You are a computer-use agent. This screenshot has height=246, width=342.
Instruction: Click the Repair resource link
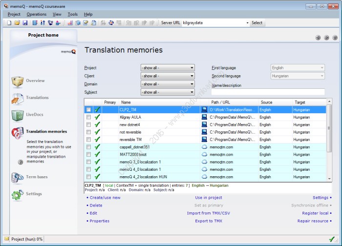tap(313, 221)
